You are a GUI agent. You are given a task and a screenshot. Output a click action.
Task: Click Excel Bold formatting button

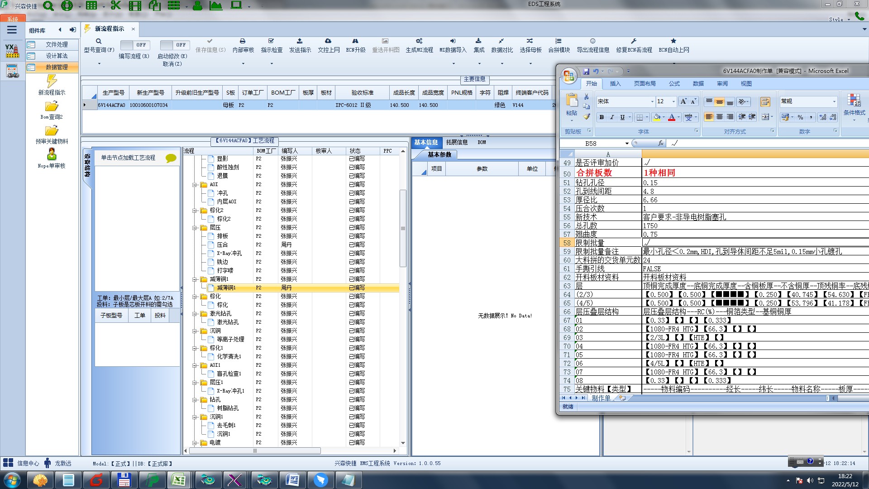click(x=602, y=117)
